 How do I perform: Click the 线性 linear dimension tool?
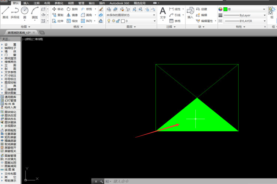pyautogui.click(x=175, y=9)
